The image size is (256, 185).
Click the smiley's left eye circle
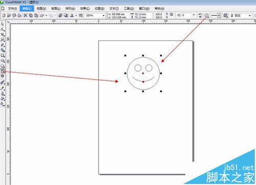(138, 68)
